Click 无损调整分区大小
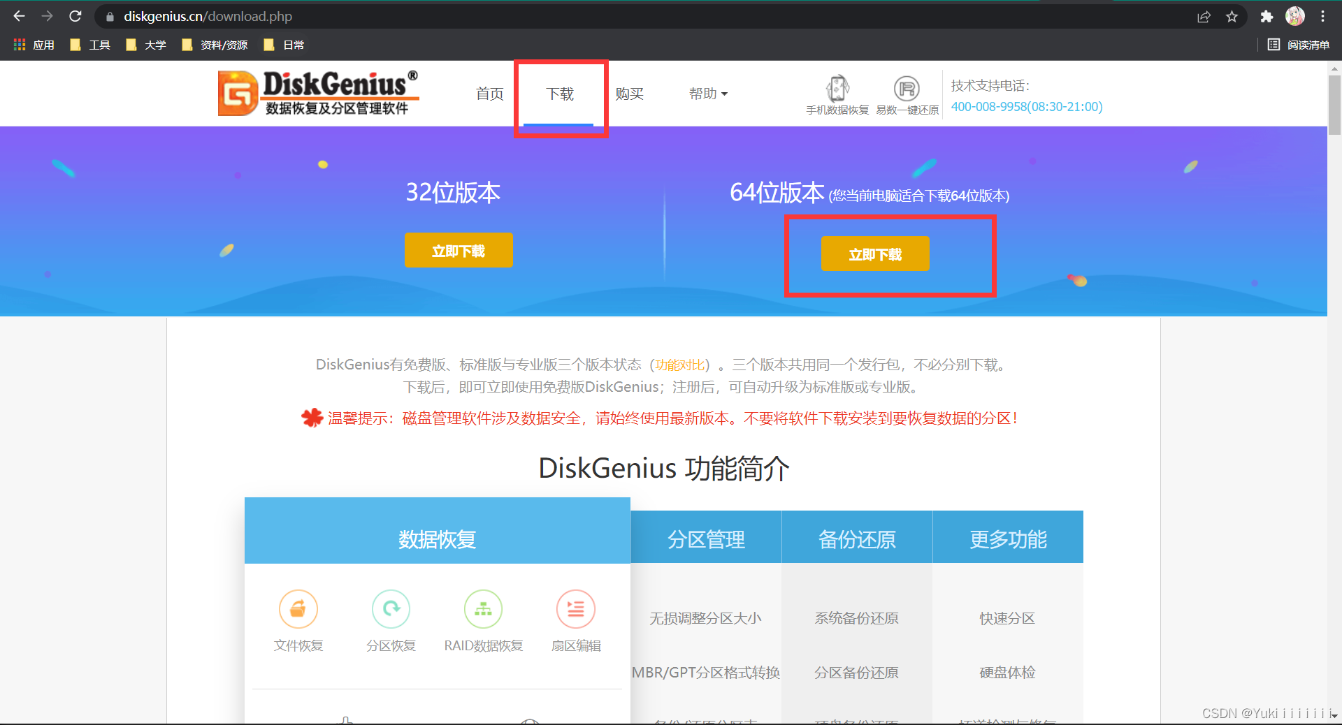 coord(705,618)
